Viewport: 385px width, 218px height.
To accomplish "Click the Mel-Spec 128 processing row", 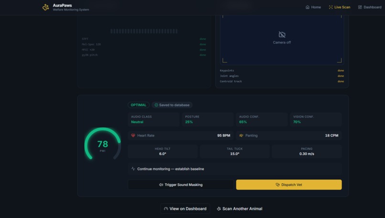I will tap(144, 44).
